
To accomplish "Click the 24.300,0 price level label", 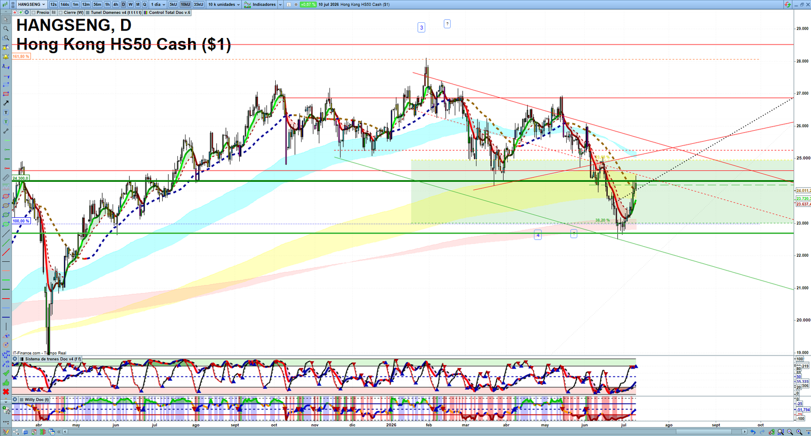I will (x=21, y=178).
